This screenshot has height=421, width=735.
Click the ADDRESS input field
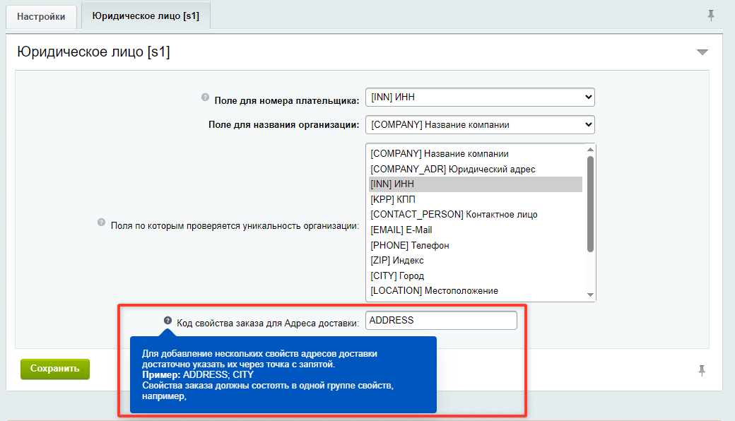coord(441,320)
